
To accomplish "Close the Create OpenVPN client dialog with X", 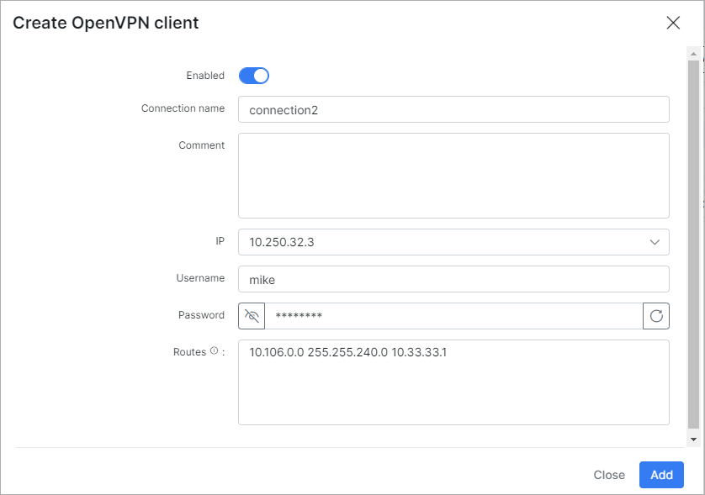I will (673, 23).
